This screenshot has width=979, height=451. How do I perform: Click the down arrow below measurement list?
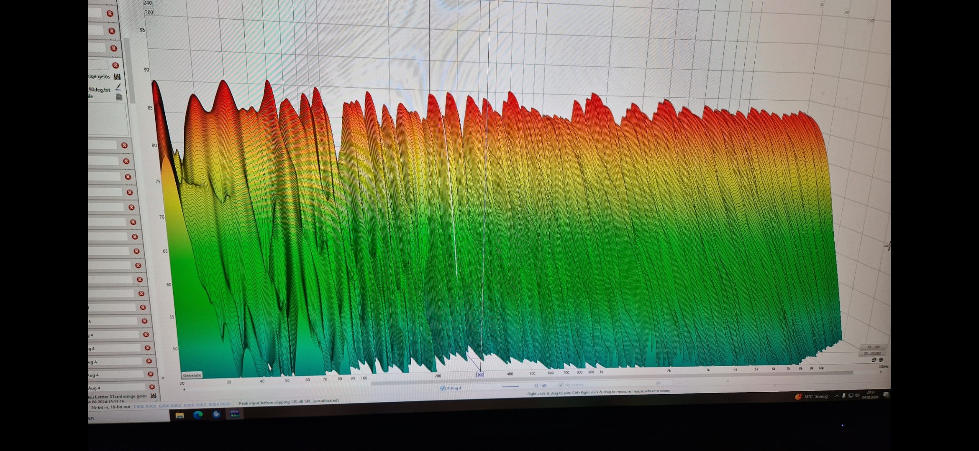(x=163, y=378)
